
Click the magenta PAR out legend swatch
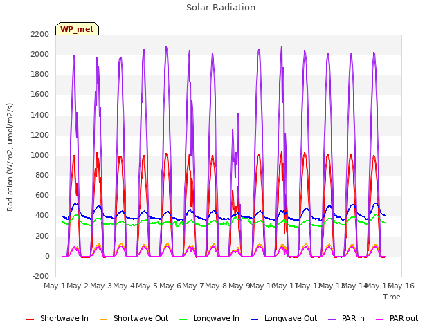tap(380, 320)
